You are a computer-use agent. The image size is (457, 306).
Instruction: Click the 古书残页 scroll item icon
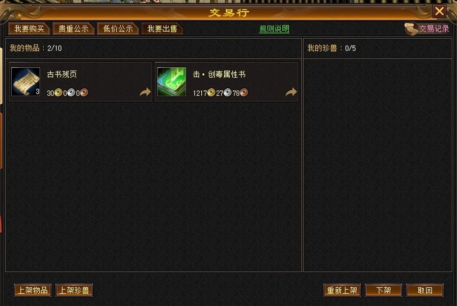click(x=25, y=82)
